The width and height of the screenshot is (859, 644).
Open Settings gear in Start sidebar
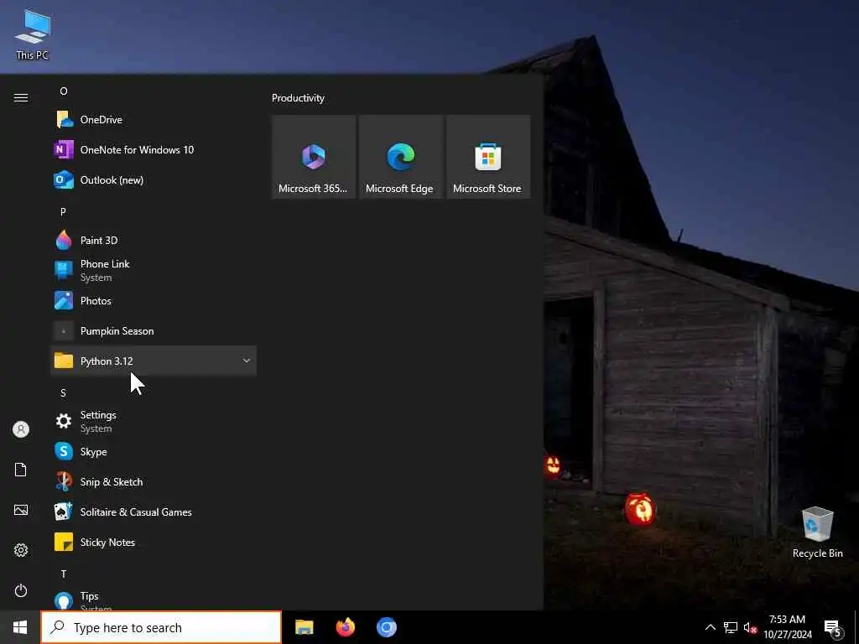click(21, 550)
